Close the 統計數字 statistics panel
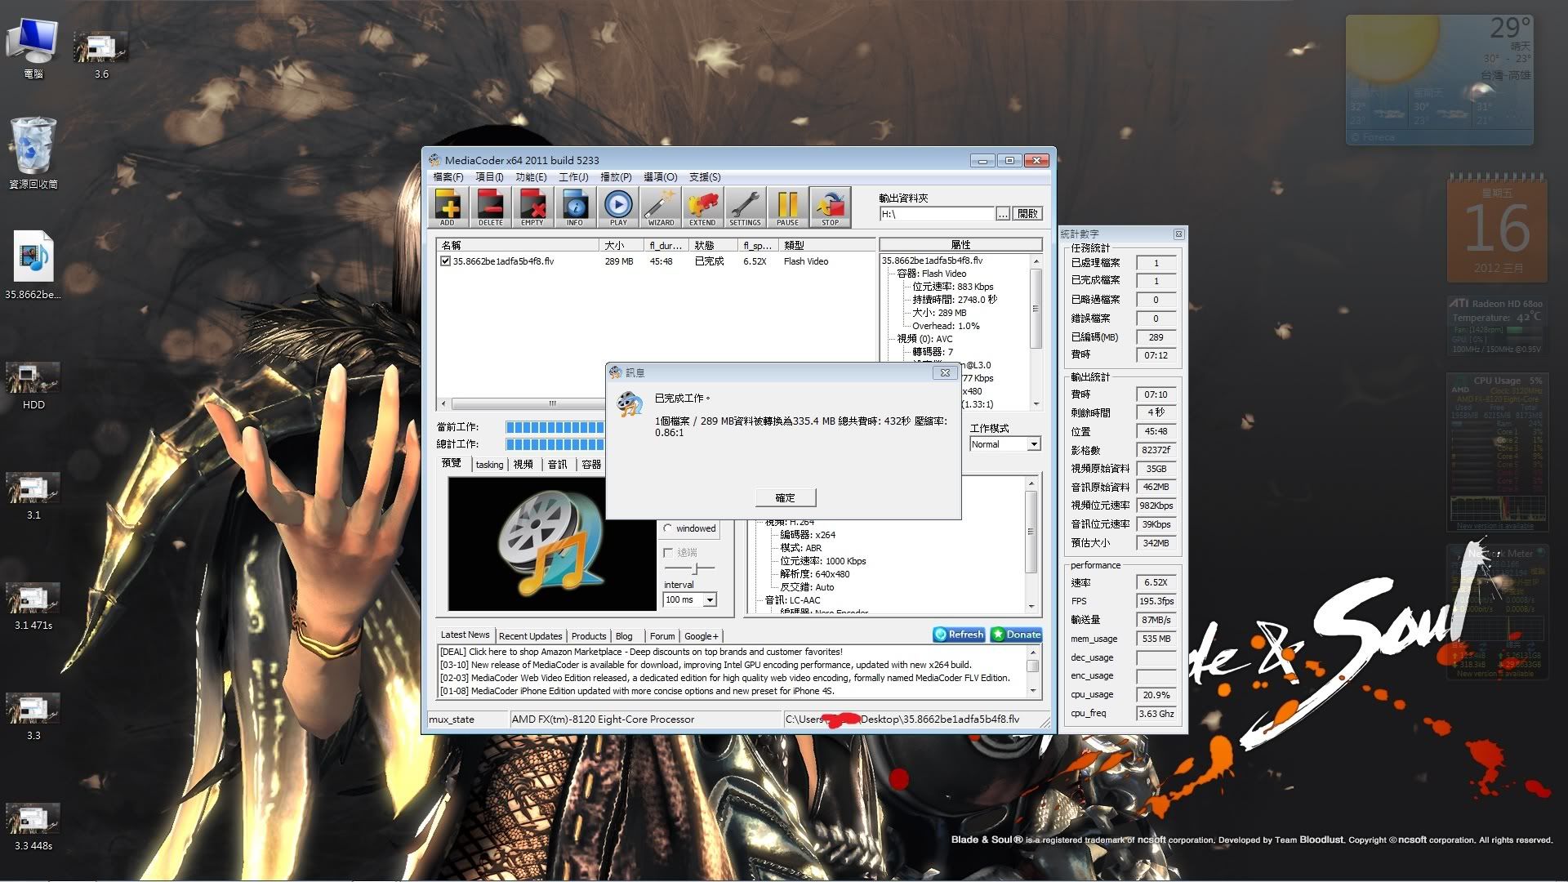 point(1178,234)
